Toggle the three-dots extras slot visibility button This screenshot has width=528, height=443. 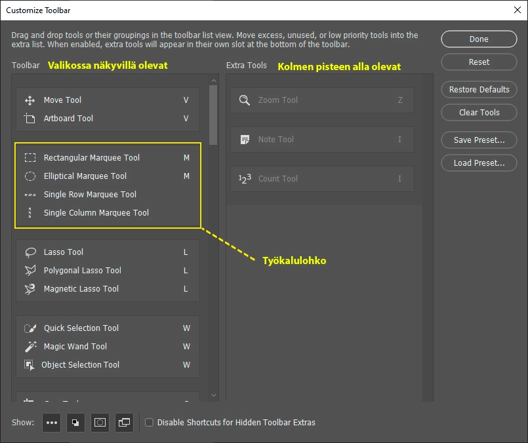pos(52,423)
